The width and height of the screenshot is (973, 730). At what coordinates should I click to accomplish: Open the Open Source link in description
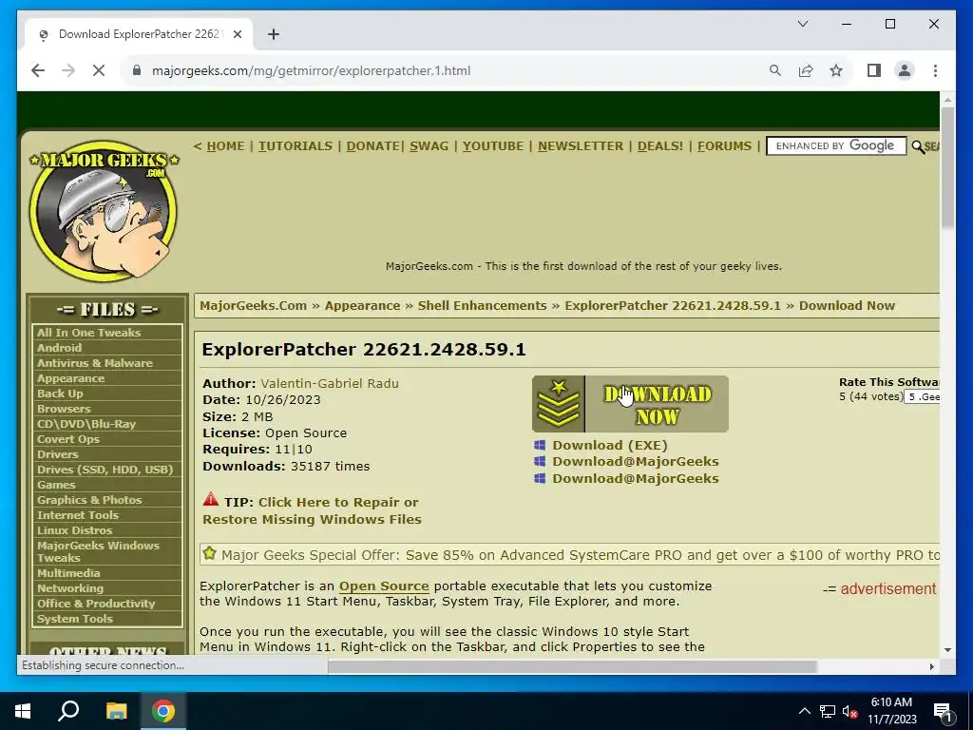384,586
